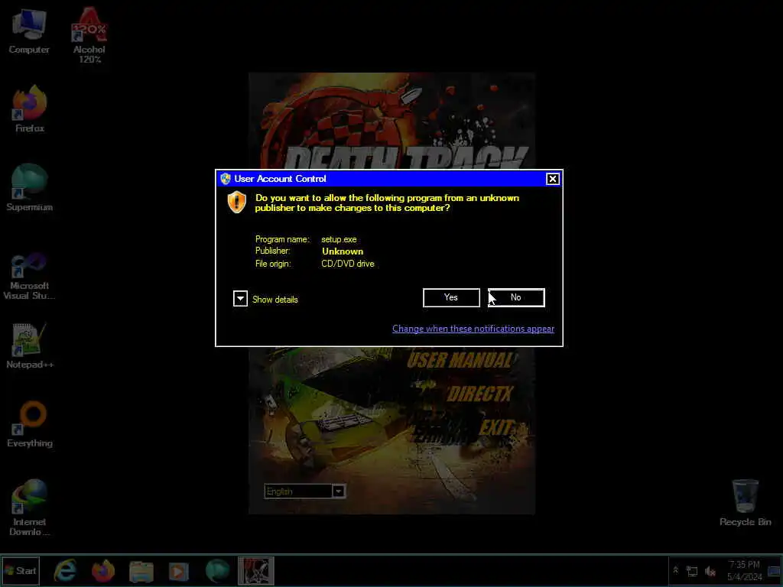Image resolution: width=783 pixels, height=587 pixels.
Task: Show hidden tray icons arrow
Action: [676, 570]
